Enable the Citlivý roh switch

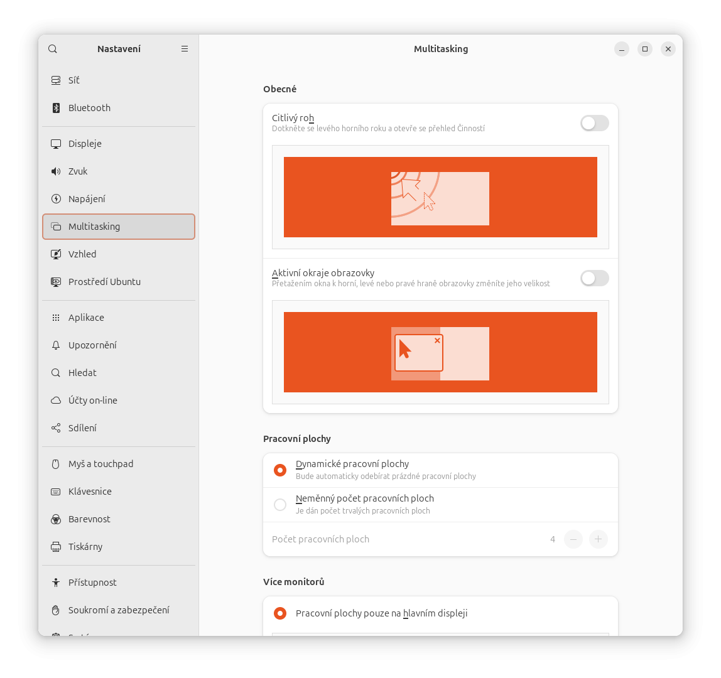(595, 123)
